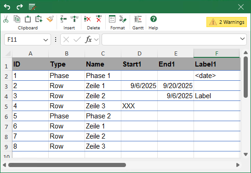This screenshot has width=251, height=173.
Task: Click the Start1 header cell
Action: tap(139, 64)
